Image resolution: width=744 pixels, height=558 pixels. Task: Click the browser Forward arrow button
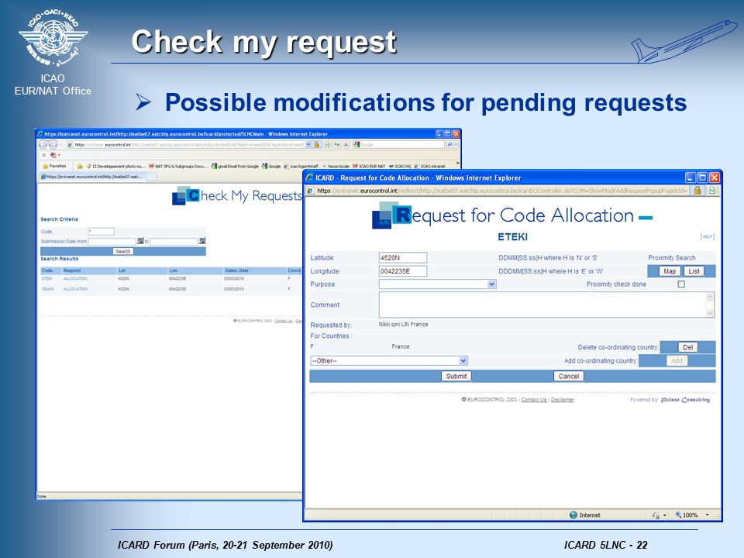click(53, 144)
